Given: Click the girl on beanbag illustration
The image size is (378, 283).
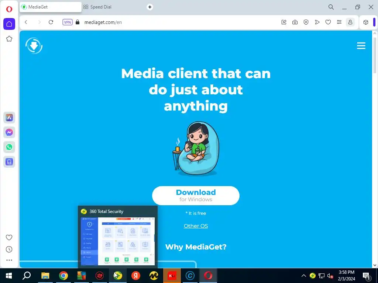Looking at the screenshot, I should point(196,148).
